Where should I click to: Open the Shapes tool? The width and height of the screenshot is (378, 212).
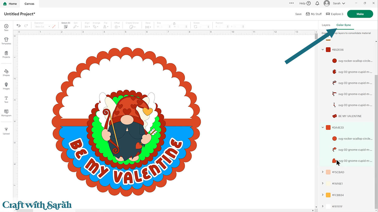click(x=6, y=72)
